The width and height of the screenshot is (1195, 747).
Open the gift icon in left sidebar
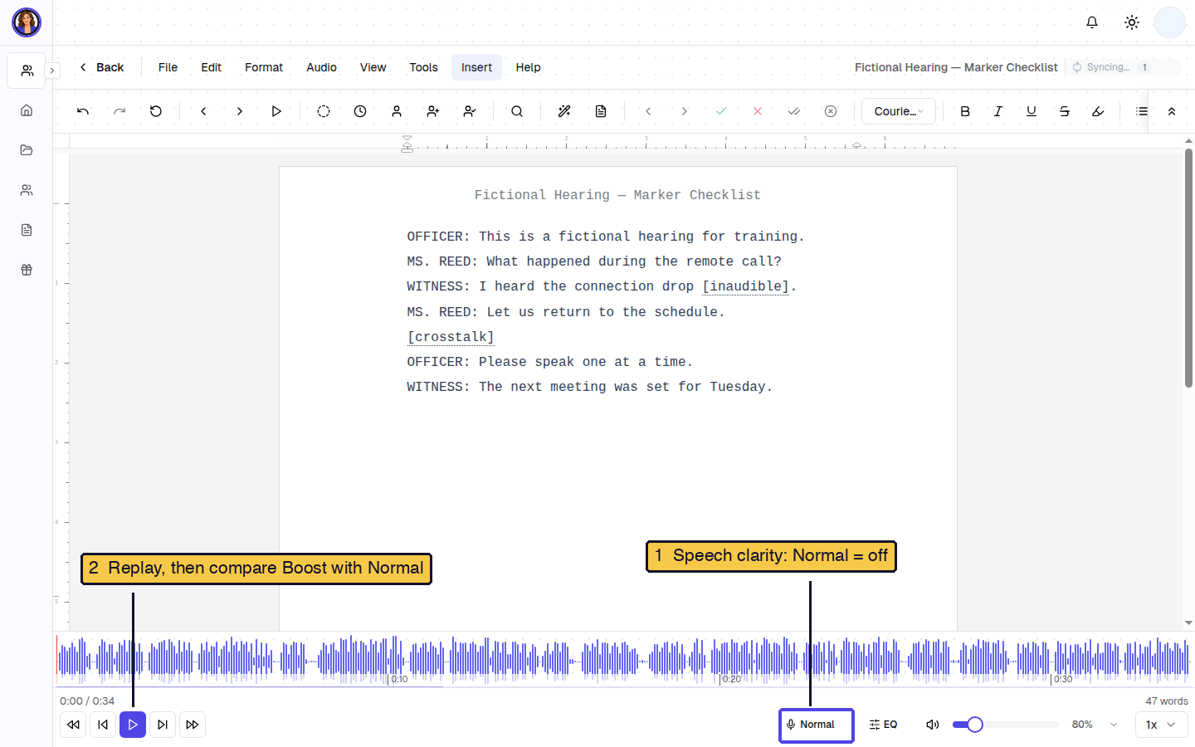click(x=27, y=270)
